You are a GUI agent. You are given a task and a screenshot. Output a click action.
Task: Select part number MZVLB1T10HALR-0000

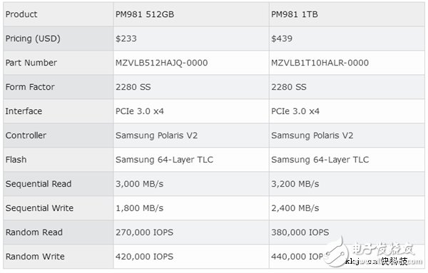[320, 63]
